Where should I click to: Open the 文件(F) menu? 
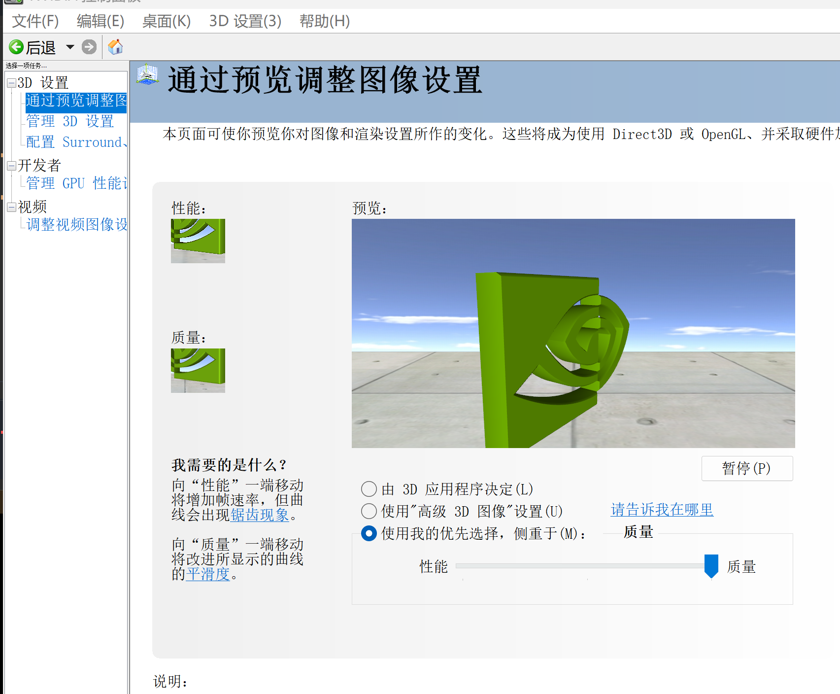click(x=35, y=21)
